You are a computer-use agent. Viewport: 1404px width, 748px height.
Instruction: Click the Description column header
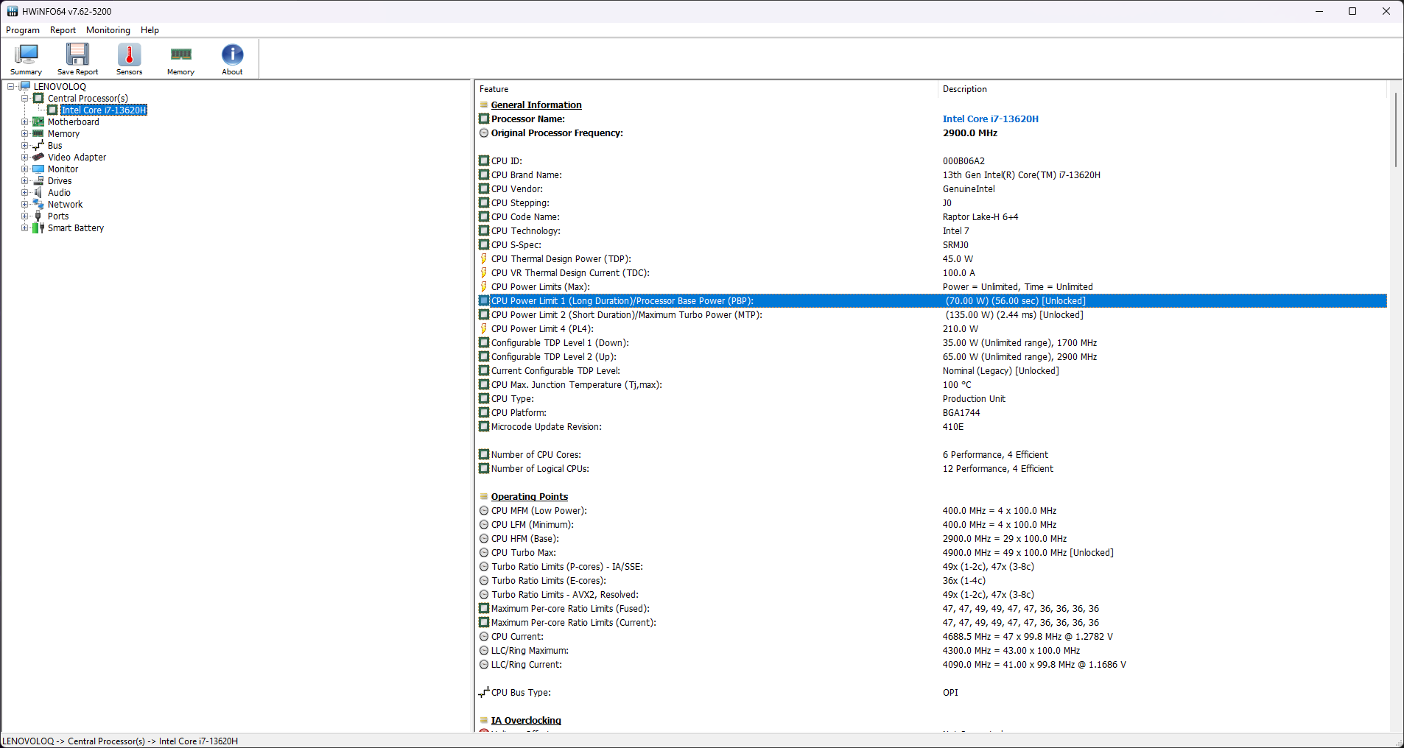[965, 89]
